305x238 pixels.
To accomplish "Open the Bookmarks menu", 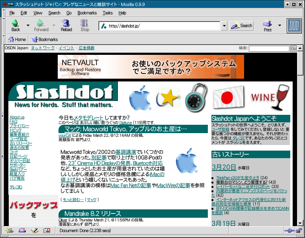I will click(x=87, y=13).
